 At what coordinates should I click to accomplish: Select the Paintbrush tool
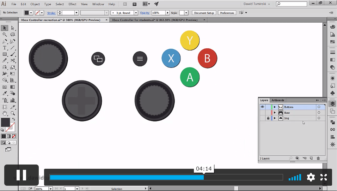pyautogui.click(x=12, y=54)
